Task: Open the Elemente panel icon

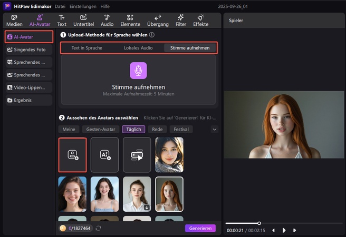Action: (x=130, y=20)
